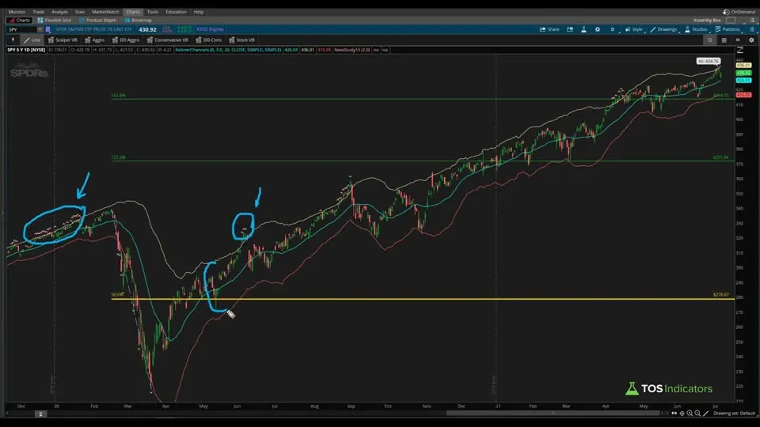Open the Bookmap sub-tab
Screen dimensions: 760x427
pyautogui.click(x=138, y=21)
